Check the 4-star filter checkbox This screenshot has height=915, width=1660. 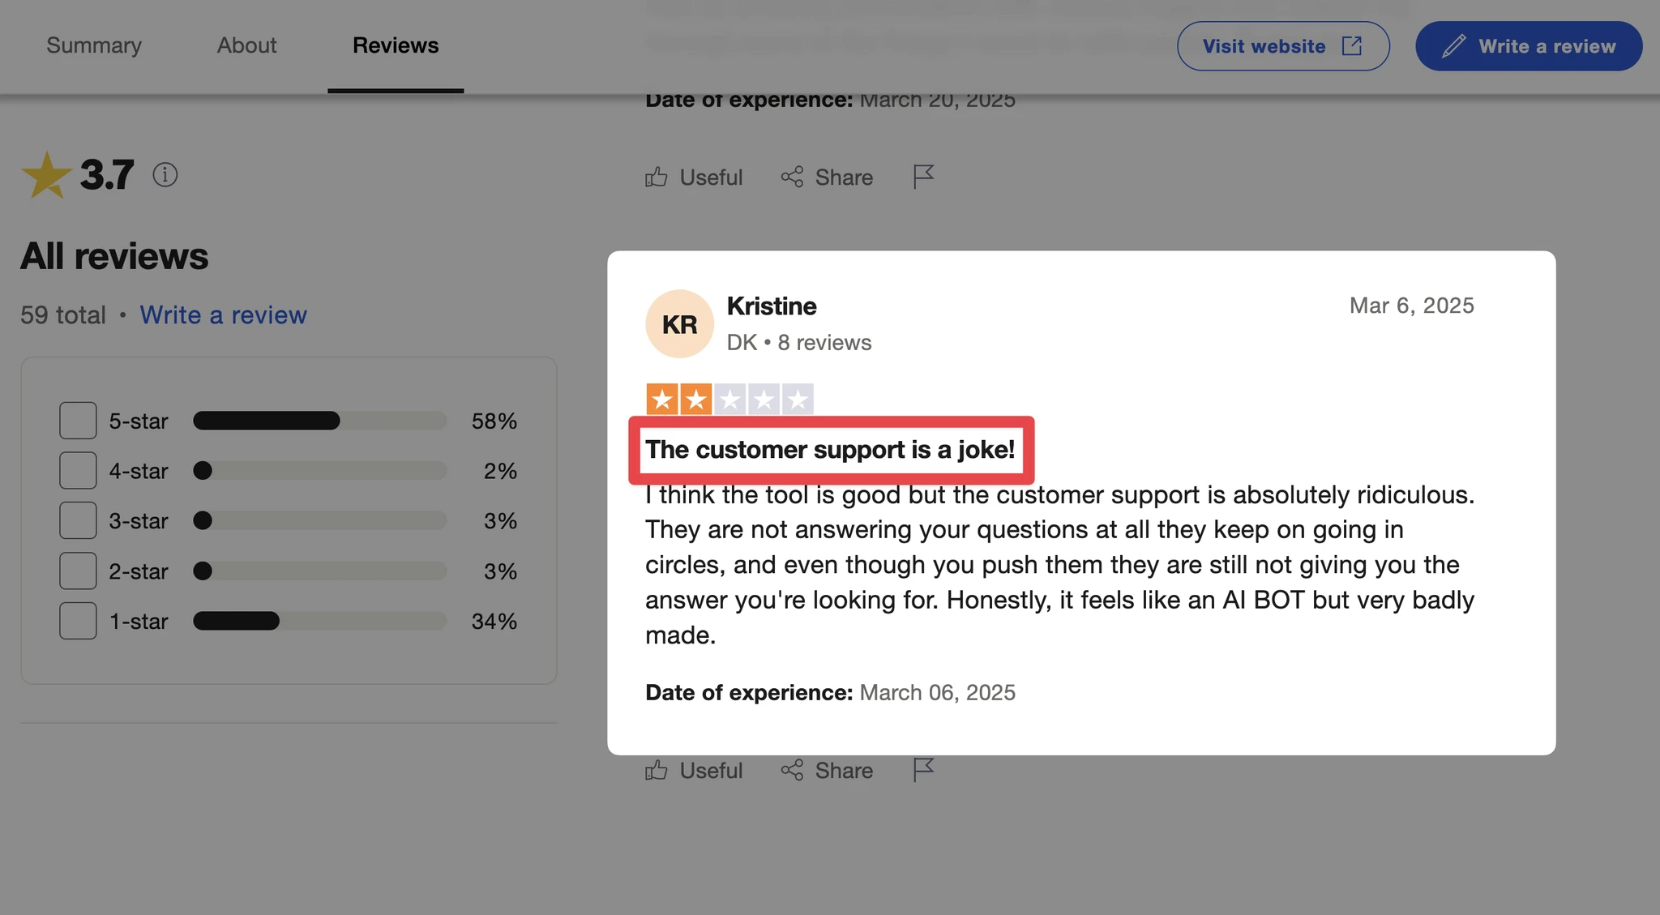coord(78,471)
